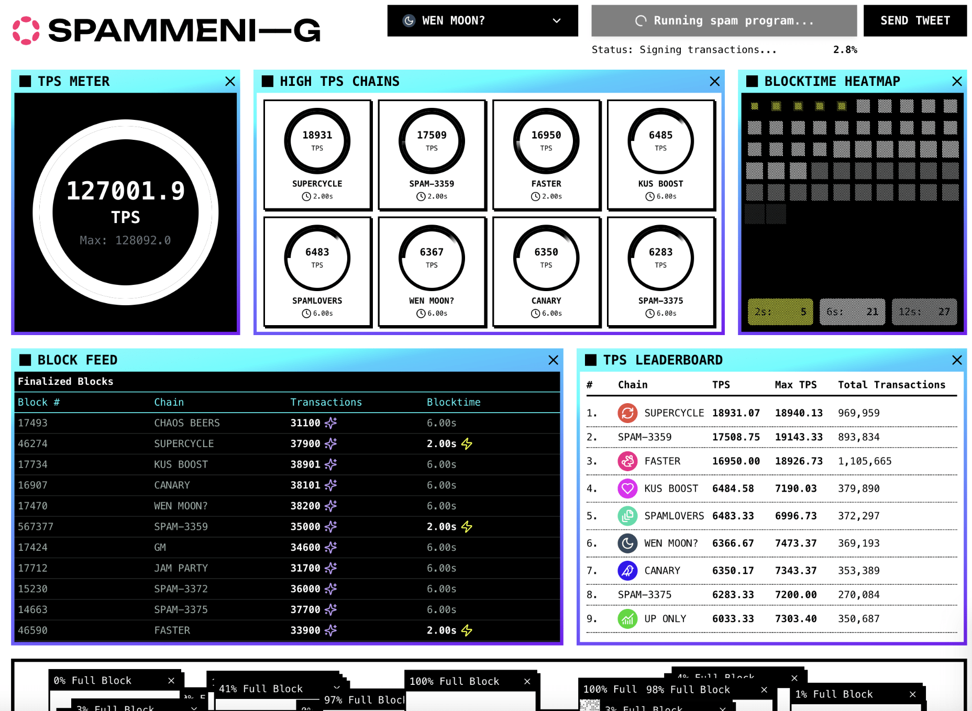Select the KUS BOOST chain gauge card
Viewport: 972px width, 711px height.
pos(661,155)
